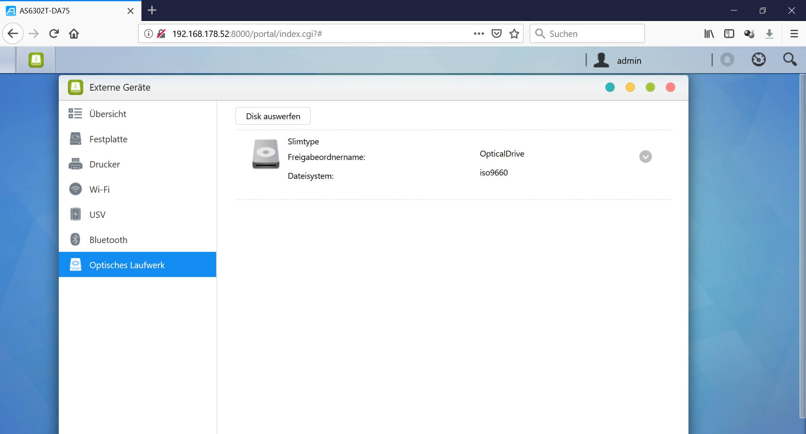Open the Firefox hamburger menu

click(x=794, y=34)
